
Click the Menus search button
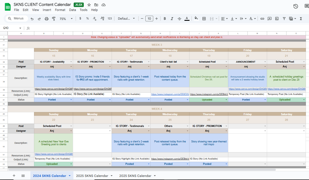tap(17, 19)
